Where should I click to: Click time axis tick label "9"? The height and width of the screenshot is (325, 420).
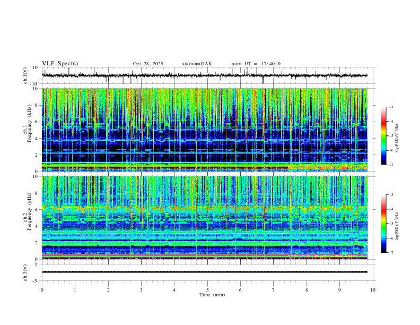[339, 290]
